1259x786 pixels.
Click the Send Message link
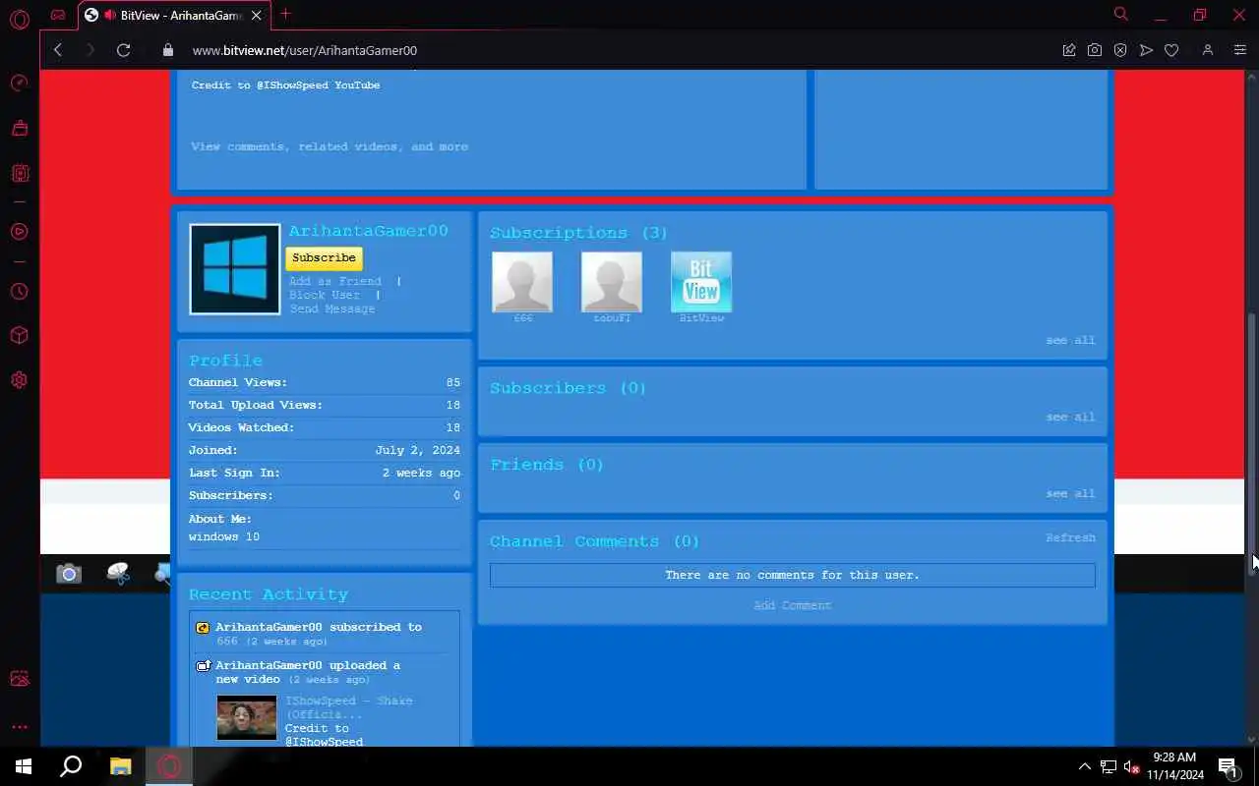(332, 309)
